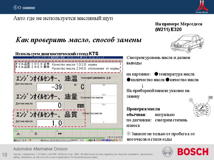Screen dimensions: 214x160
Task: Click the yellow circle icon in the system tray
Action: (x=115, y=140)
